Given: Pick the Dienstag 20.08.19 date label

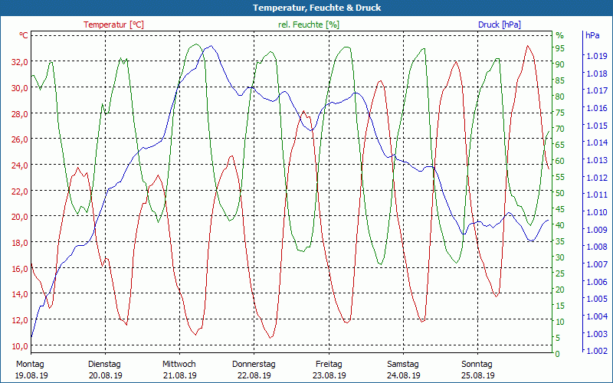Looking at the screenshot, I should [105, 369].
